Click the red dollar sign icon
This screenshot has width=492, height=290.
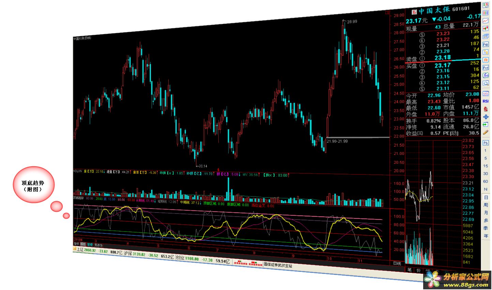486,109
